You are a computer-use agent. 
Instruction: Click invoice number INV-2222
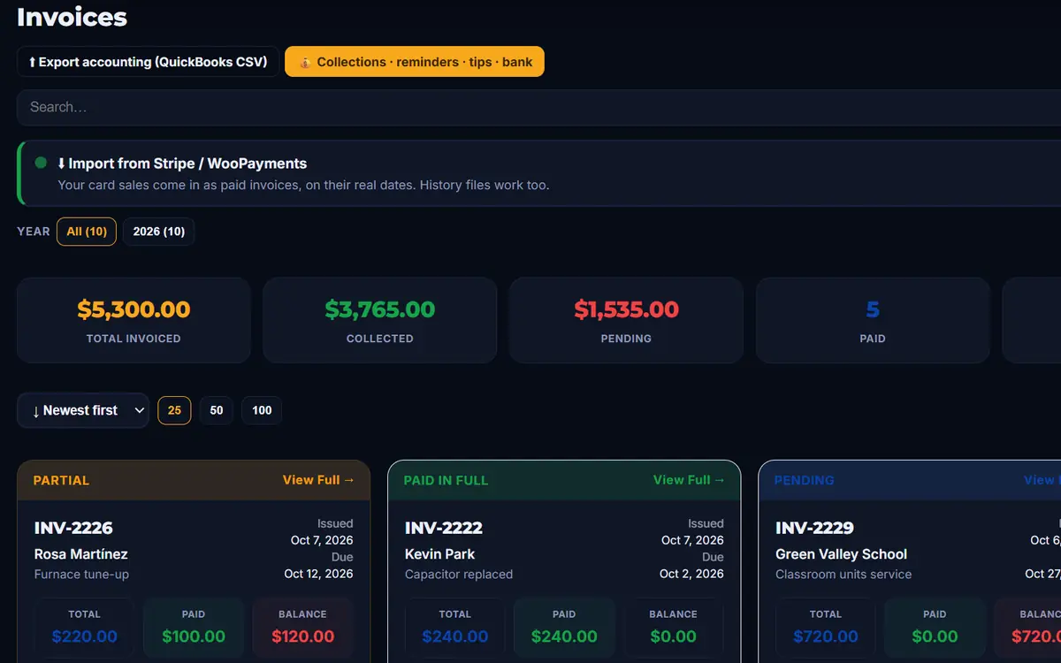click(x=444, y=528)
